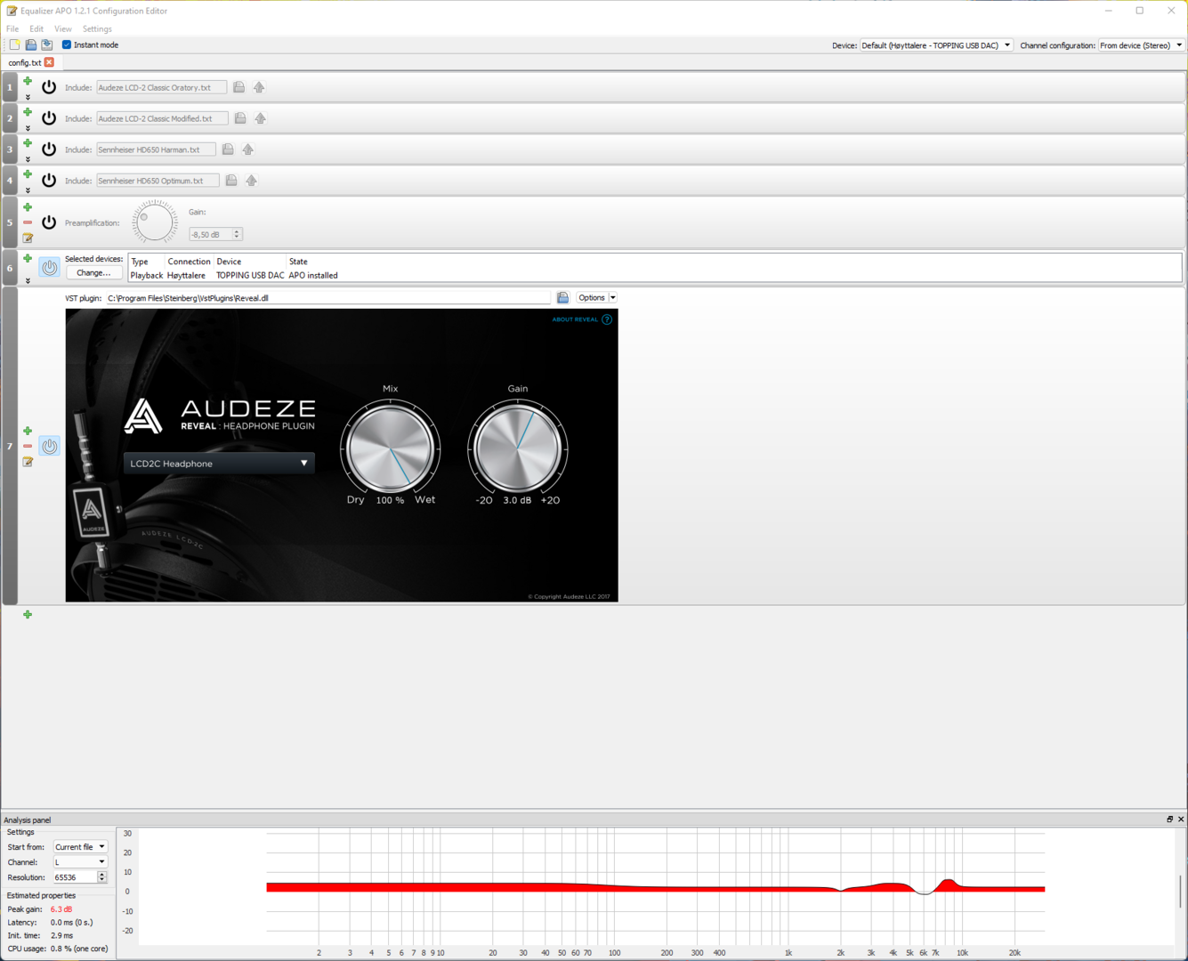Click green plus icon on row 3
The height and width of the screenshot is (961, 1188).
[28, 143]
